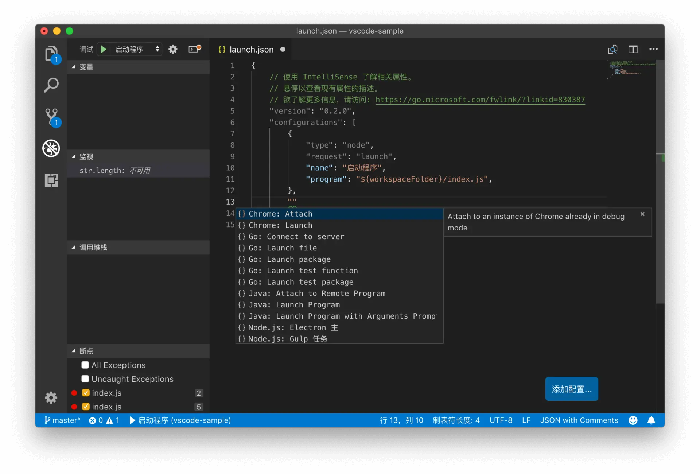Enable the All Exceptions checkbox
700x474 pixels.
point(85,365)
